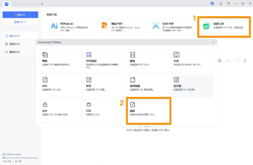Click the 快捷工具 heading text

tap(52, 15)
